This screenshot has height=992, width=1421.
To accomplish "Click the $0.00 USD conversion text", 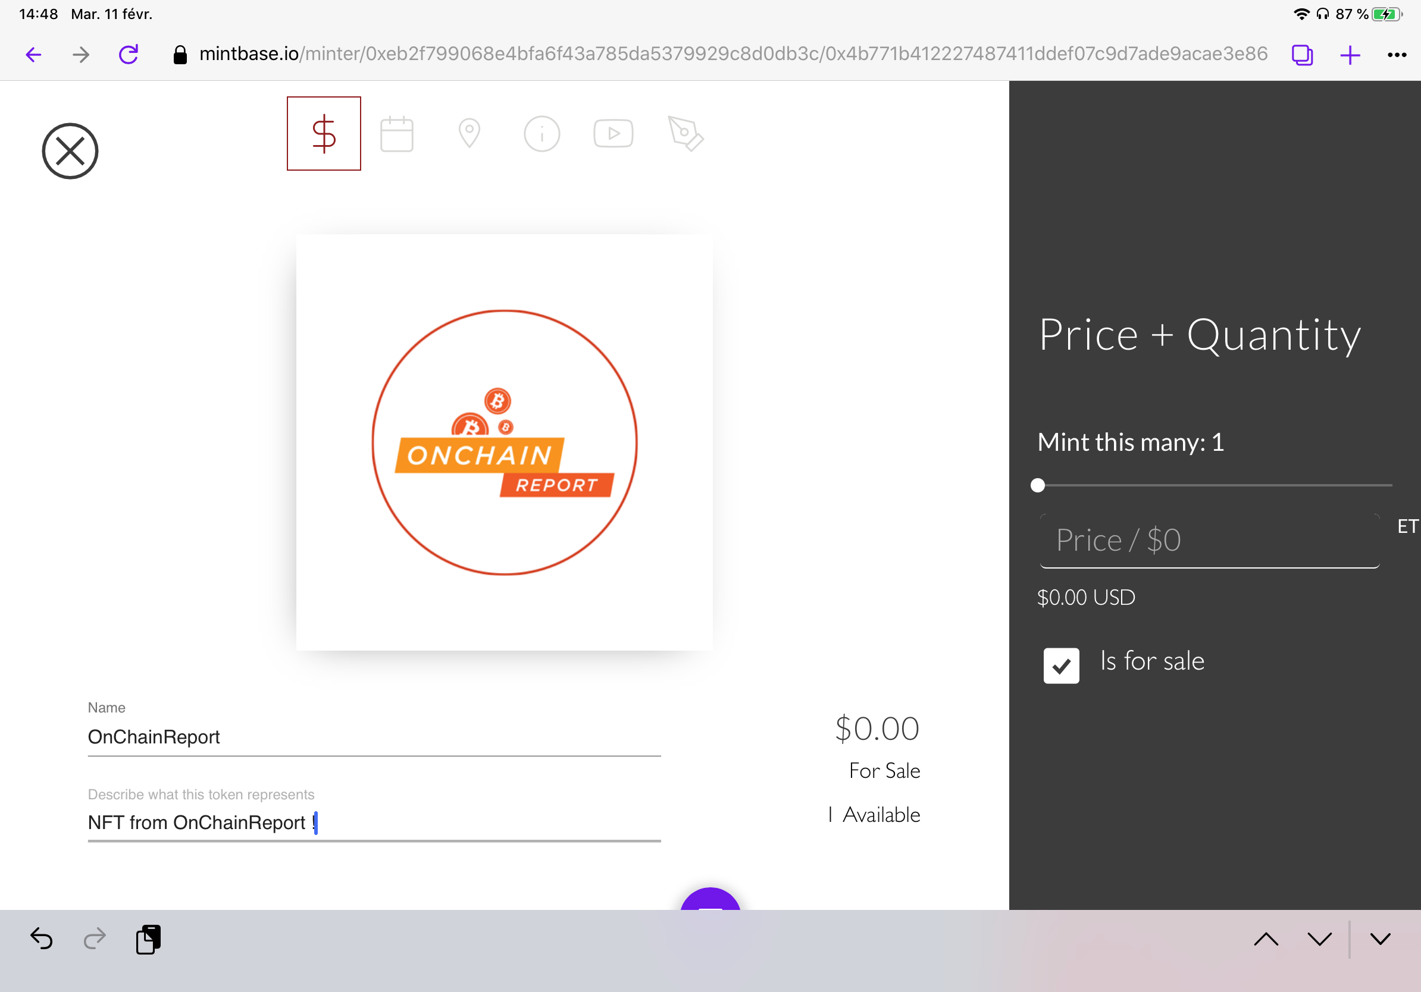I will tap(1086, 598).
